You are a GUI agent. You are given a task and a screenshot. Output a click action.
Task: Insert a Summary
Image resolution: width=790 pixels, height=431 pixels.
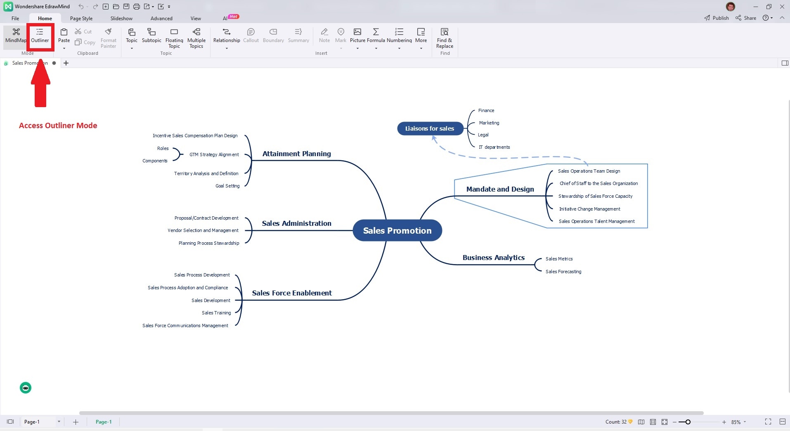coord(298,35)
